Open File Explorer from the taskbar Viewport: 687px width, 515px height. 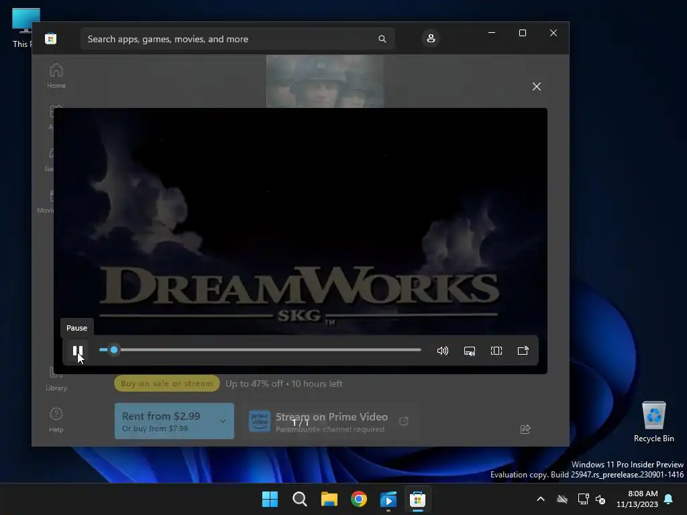click(329, 499)
